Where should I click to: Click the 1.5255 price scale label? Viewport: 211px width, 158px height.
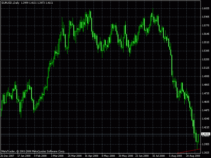(x=206, y=59)
